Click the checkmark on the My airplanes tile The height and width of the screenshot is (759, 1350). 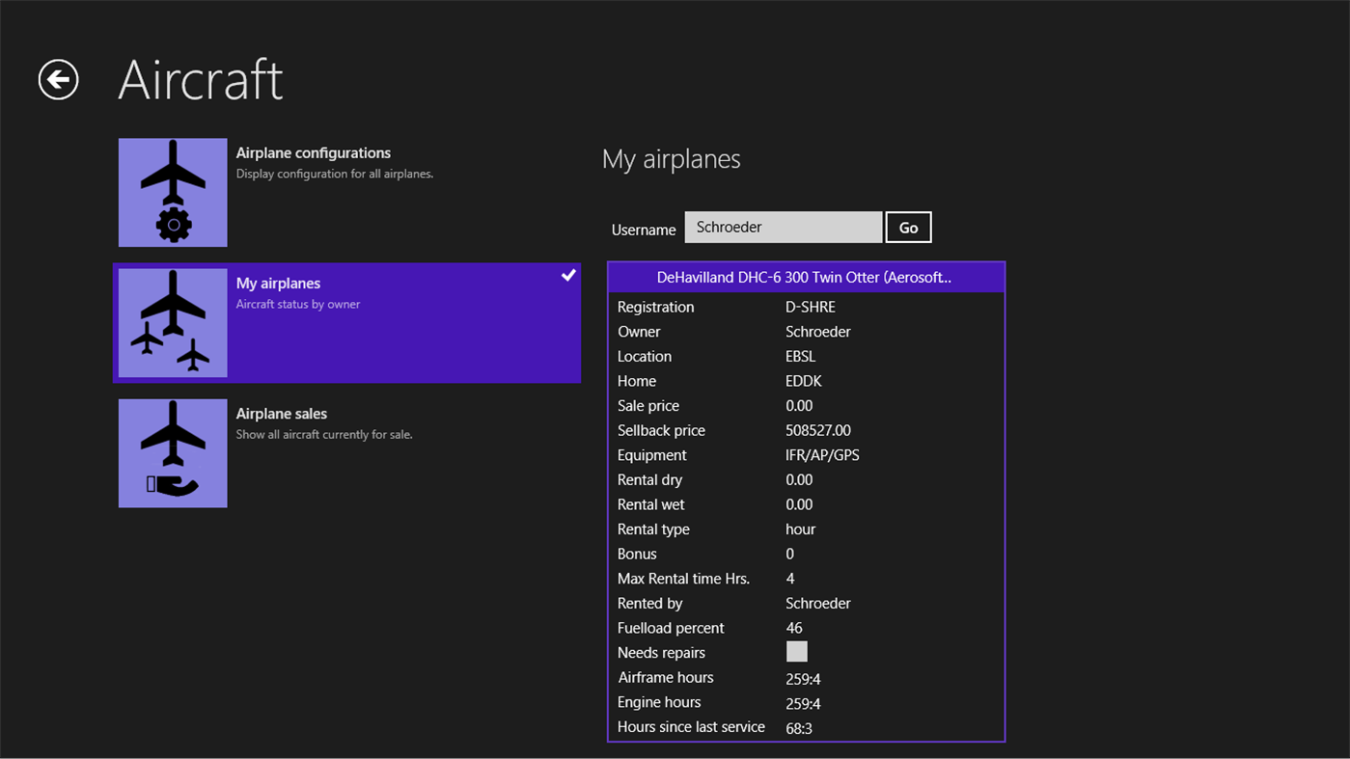click(x=568, y=274)
